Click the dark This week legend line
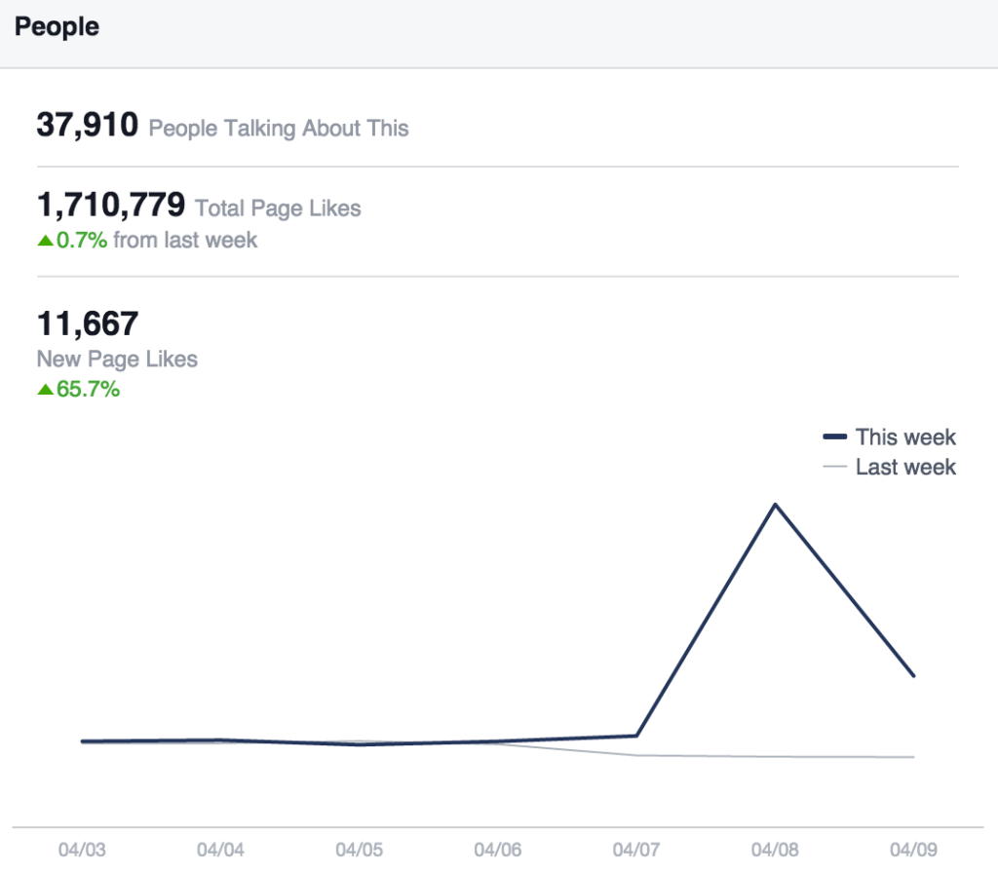The height and width of the screenshot is (873, 998). point(835,437)
